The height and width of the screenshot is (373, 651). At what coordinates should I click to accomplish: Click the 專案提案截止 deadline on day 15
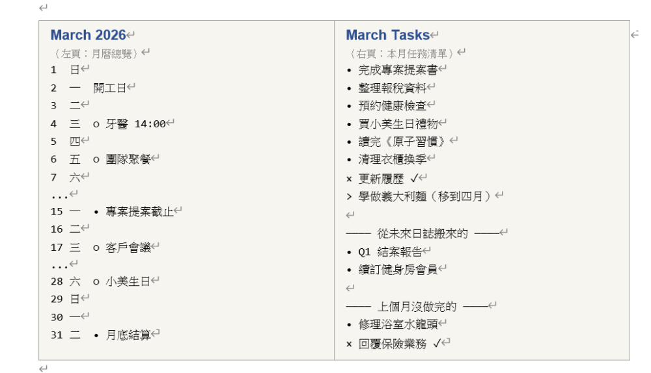click(x=139, y=211)
